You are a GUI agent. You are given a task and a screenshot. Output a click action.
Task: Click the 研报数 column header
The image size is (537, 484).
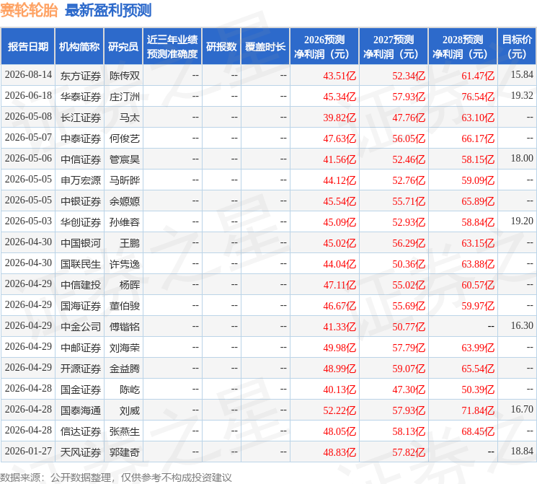click(221, 46)
